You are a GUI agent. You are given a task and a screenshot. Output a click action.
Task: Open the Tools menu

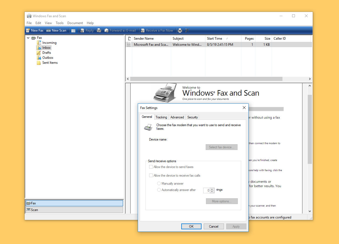(x=60, y=23)
